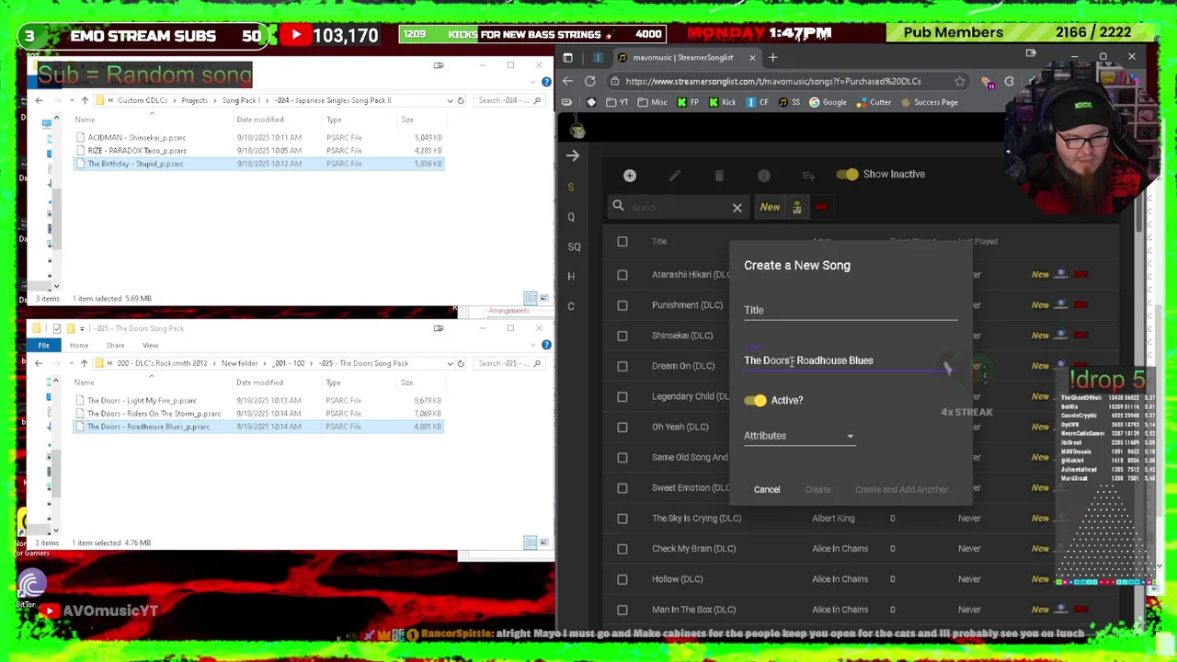Check the Punishment (DLC) row checkbox
Image resolution: width=1177 pixels, height=662 pixels.
pyautogui.click(x=623, y=305)
